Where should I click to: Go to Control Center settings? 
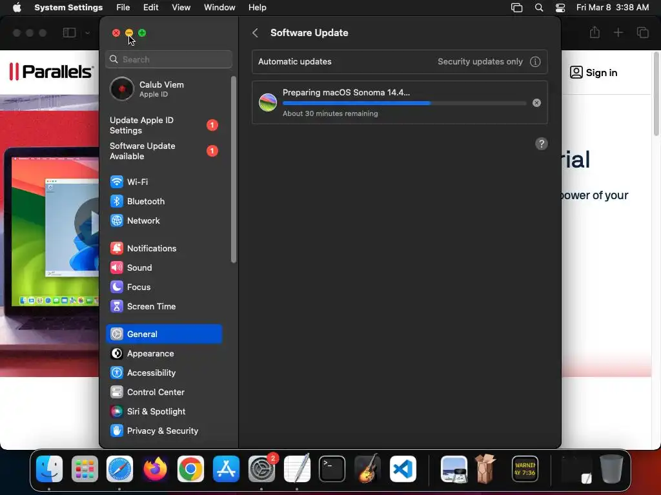(x=164, y=393)
